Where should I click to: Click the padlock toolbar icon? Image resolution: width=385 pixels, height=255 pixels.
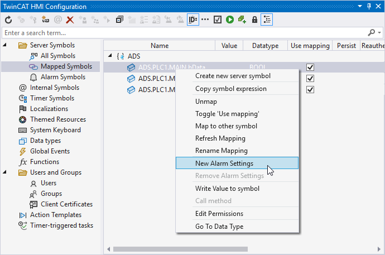coord(254,20)
